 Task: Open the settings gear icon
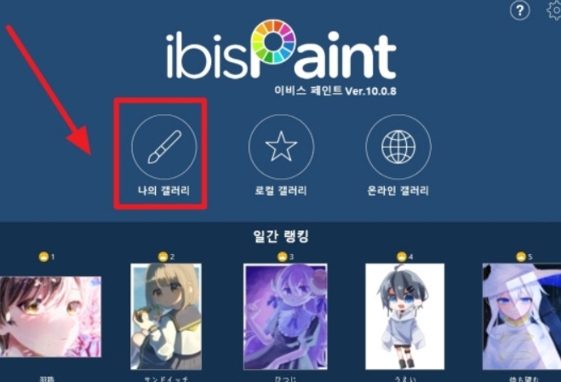click(555, 10)
